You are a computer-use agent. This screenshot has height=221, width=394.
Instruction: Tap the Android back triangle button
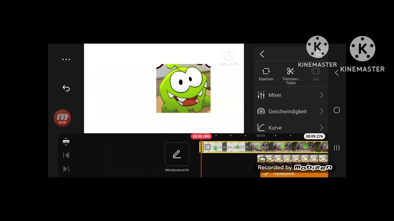[337, 73]
